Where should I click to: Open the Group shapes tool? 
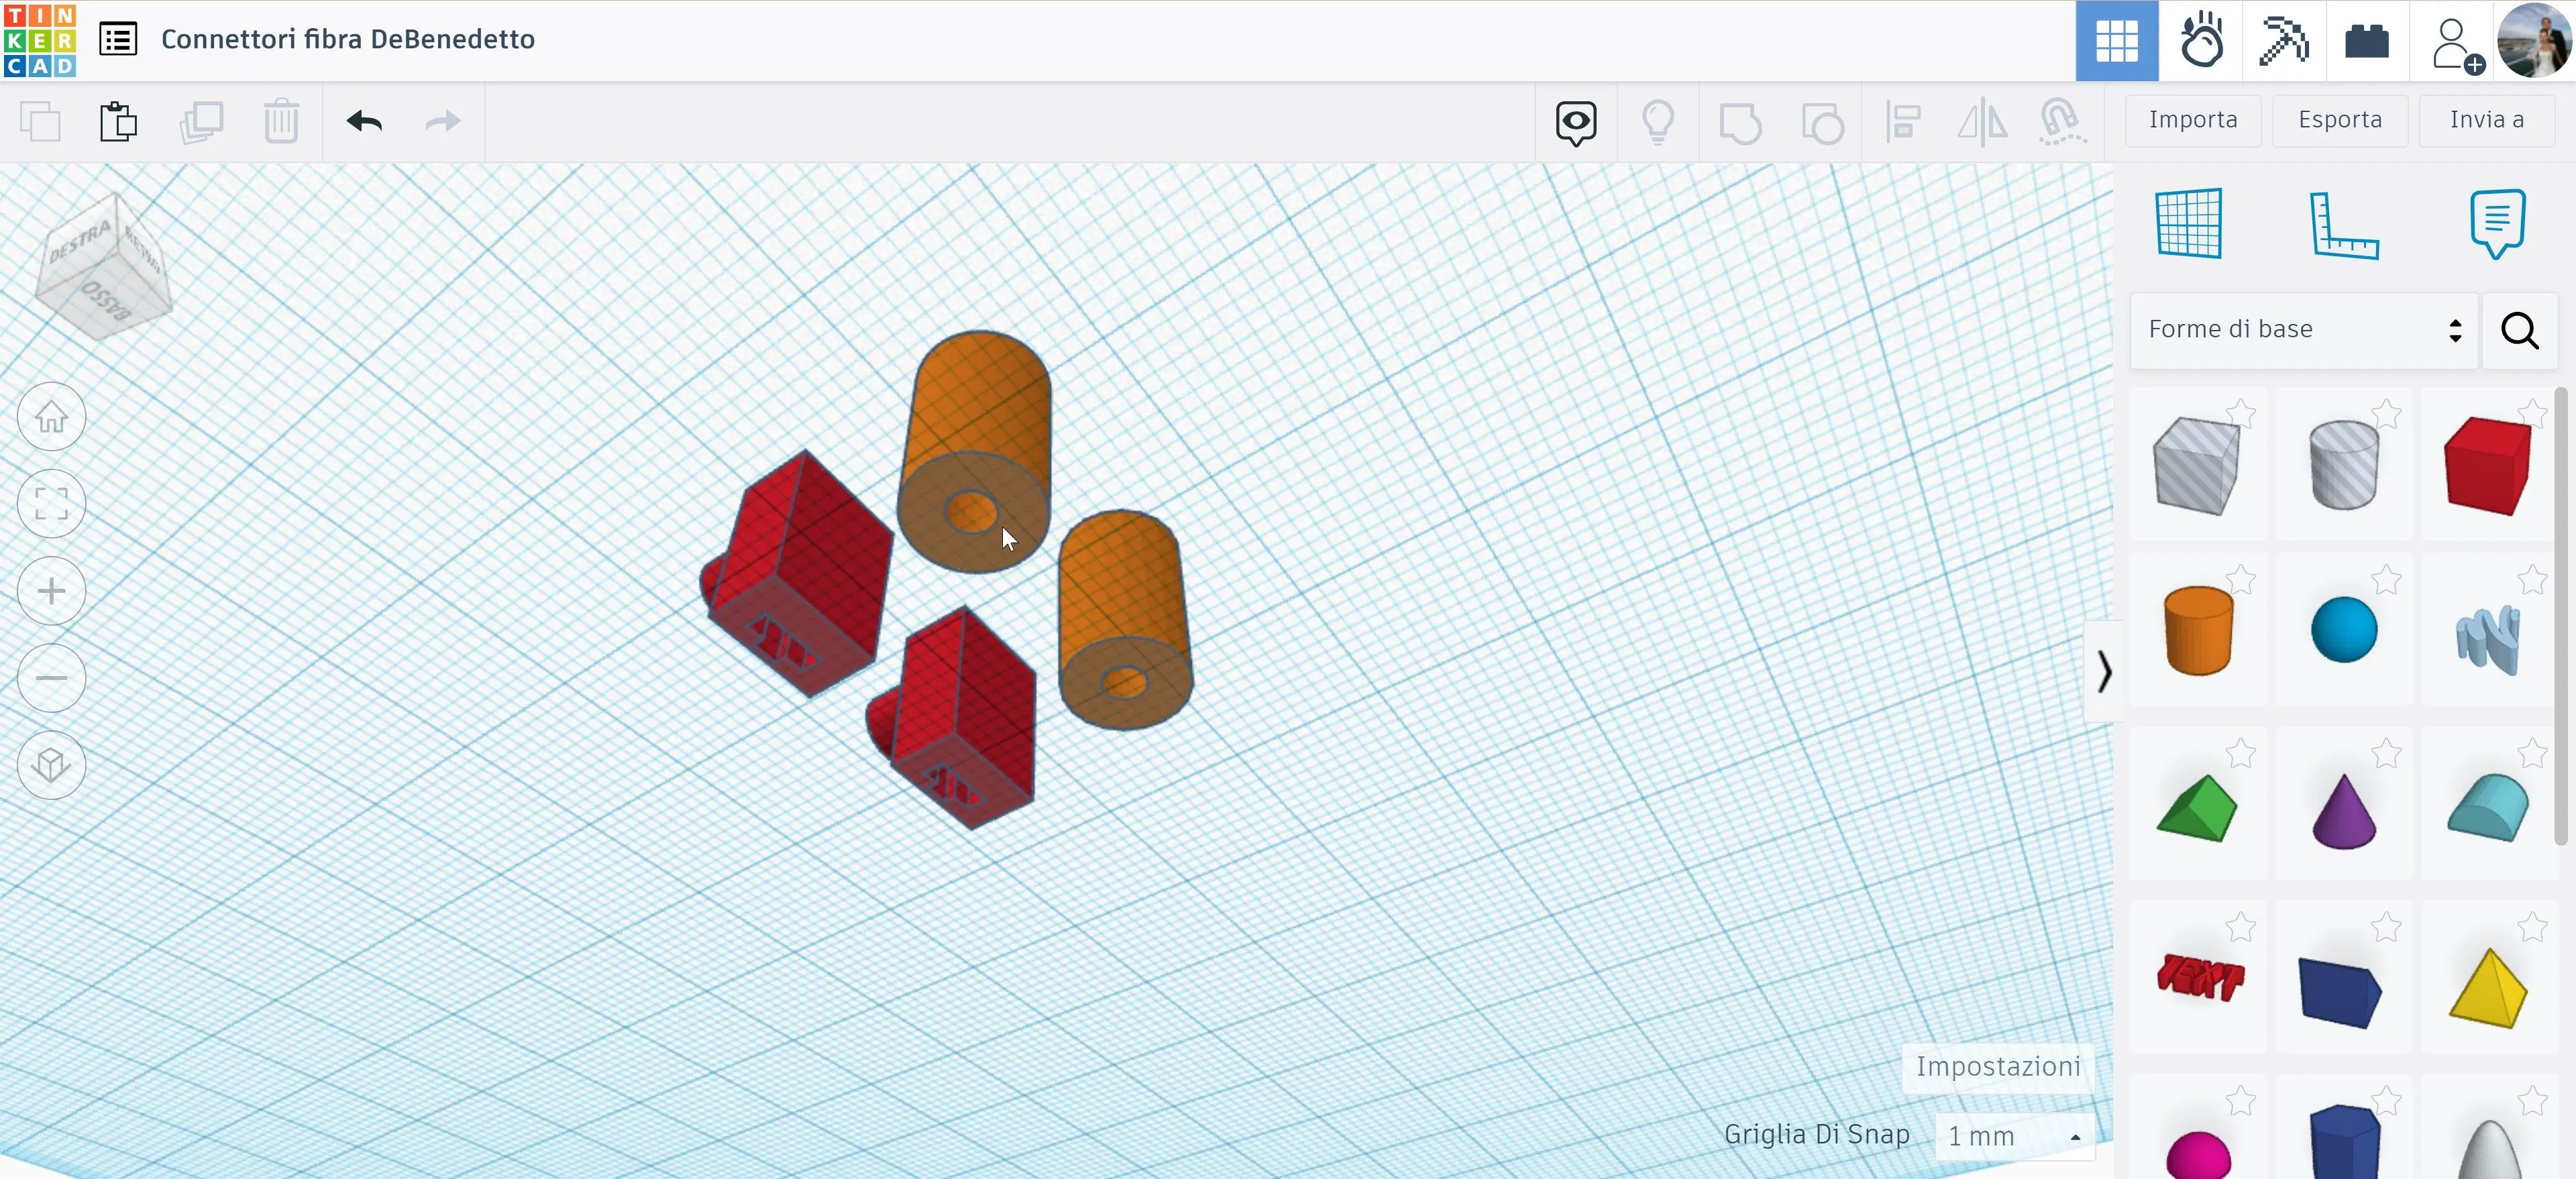[1740, 121]
